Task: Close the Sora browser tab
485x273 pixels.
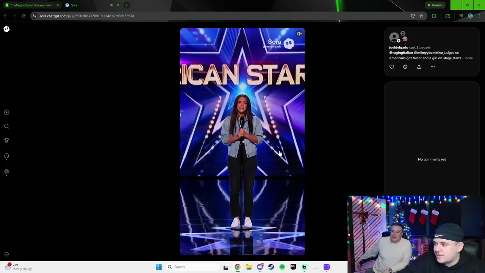Action: pyautogui.click(x=117, y=5)
